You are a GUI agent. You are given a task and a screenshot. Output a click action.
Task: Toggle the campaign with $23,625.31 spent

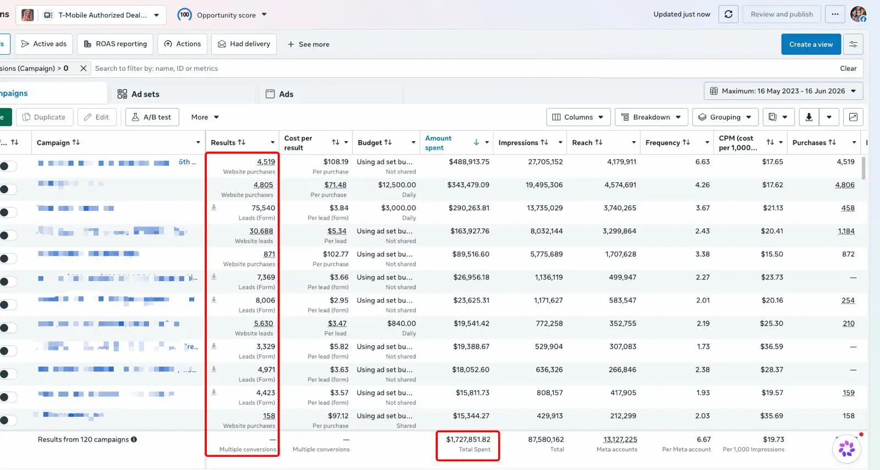pos(8,305)
